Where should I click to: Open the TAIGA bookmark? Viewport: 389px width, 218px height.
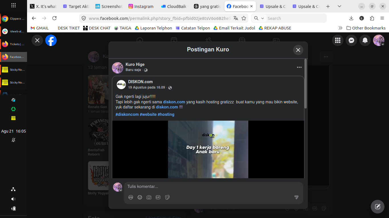pyautogui.click(x=122, y=28)
